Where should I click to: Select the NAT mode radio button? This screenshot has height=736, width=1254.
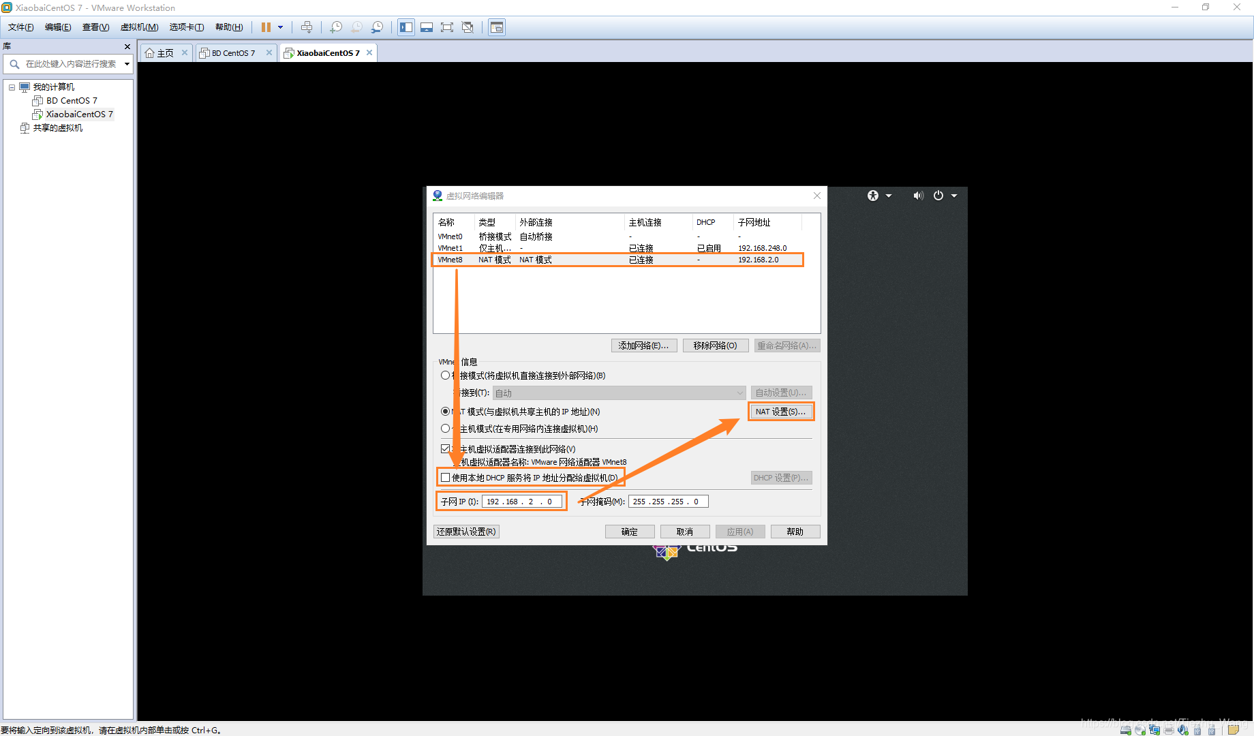445,412
